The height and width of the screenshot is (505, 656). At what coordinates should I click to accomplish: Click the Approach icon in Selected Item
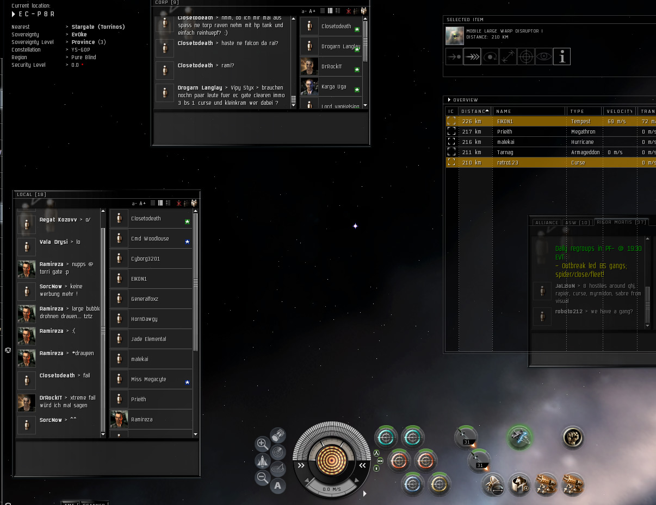(x=454, y=56)
